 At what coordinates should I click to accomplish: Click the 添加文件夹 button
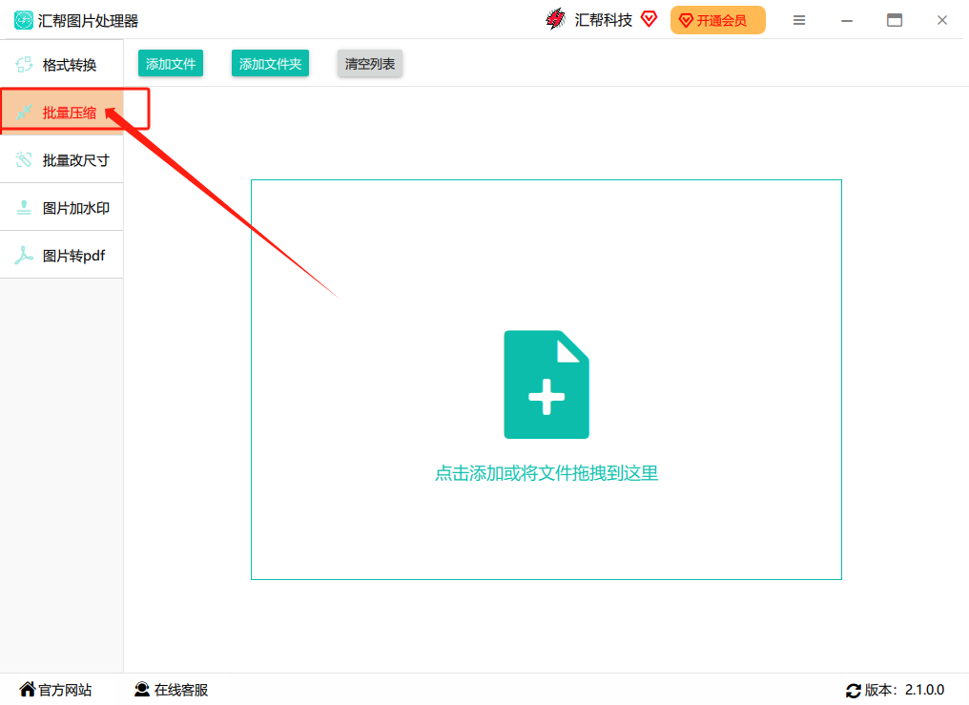pyautogui.click(x=270, y=64)
